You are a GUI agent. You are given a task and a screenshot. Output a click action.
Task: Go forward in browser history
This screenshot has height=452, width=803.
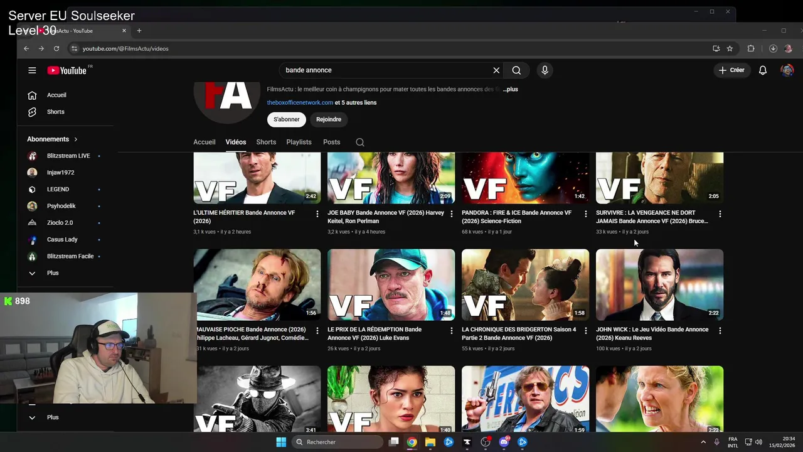pyautogui.click(x=41, y=48)
